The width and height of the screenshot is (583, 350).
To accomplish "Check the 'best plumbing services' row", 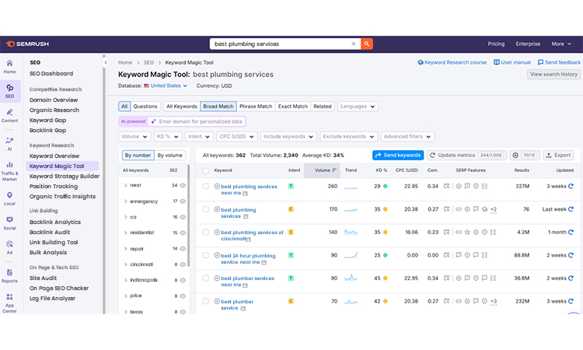I will [205, 209].
